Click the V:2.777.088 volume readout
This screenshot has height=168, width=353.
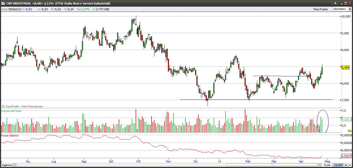[101, 9]
